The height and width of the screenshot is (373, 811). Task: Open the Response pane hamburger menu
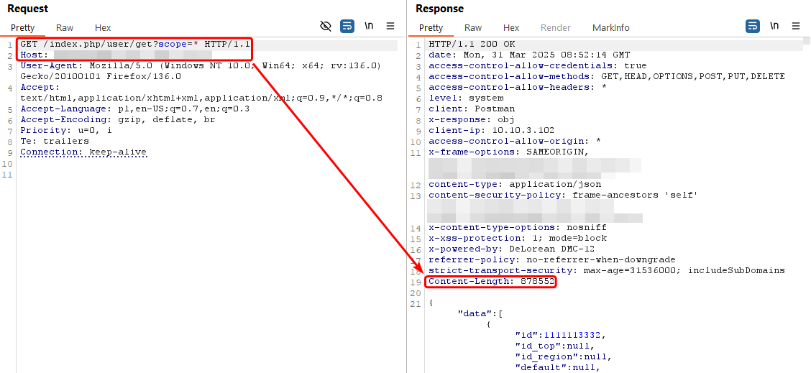pyautogui.click(x=796, y=27)
